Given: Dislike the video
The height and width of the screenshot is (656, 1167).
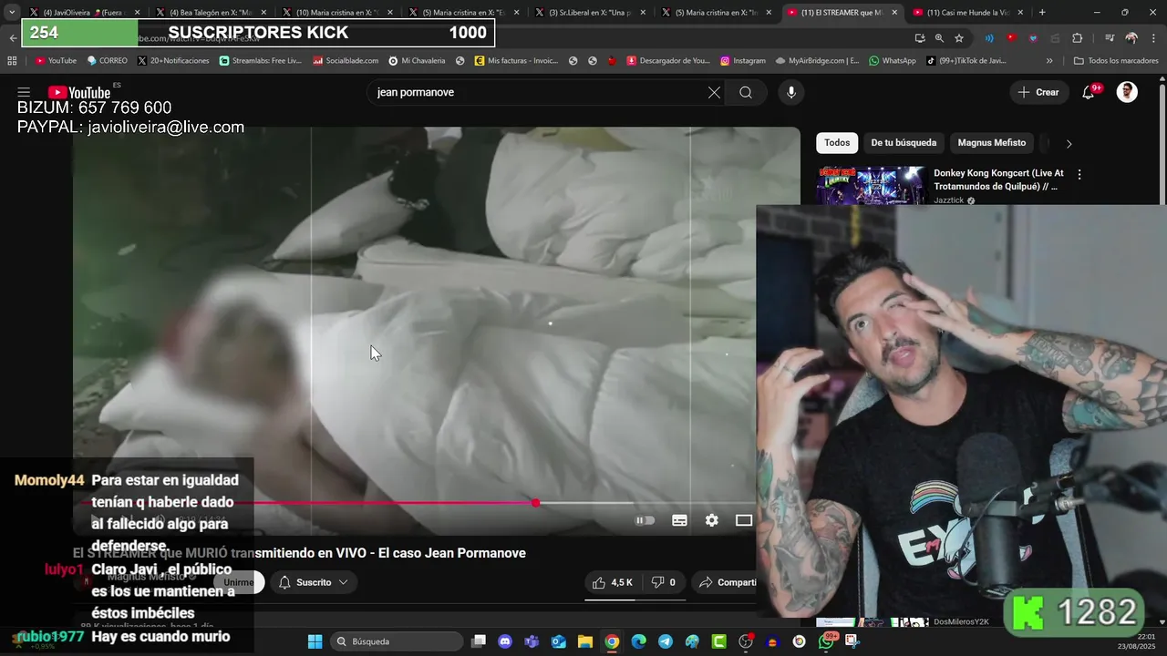Looking at the screenshot, I should click(663, 582).
